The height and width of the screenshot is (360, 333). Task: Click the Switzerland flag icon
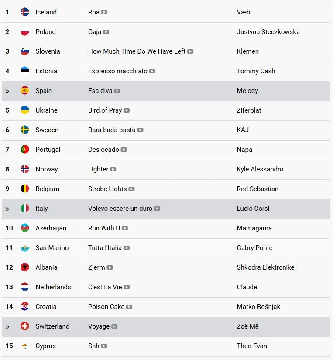click(x=25, y=326)
